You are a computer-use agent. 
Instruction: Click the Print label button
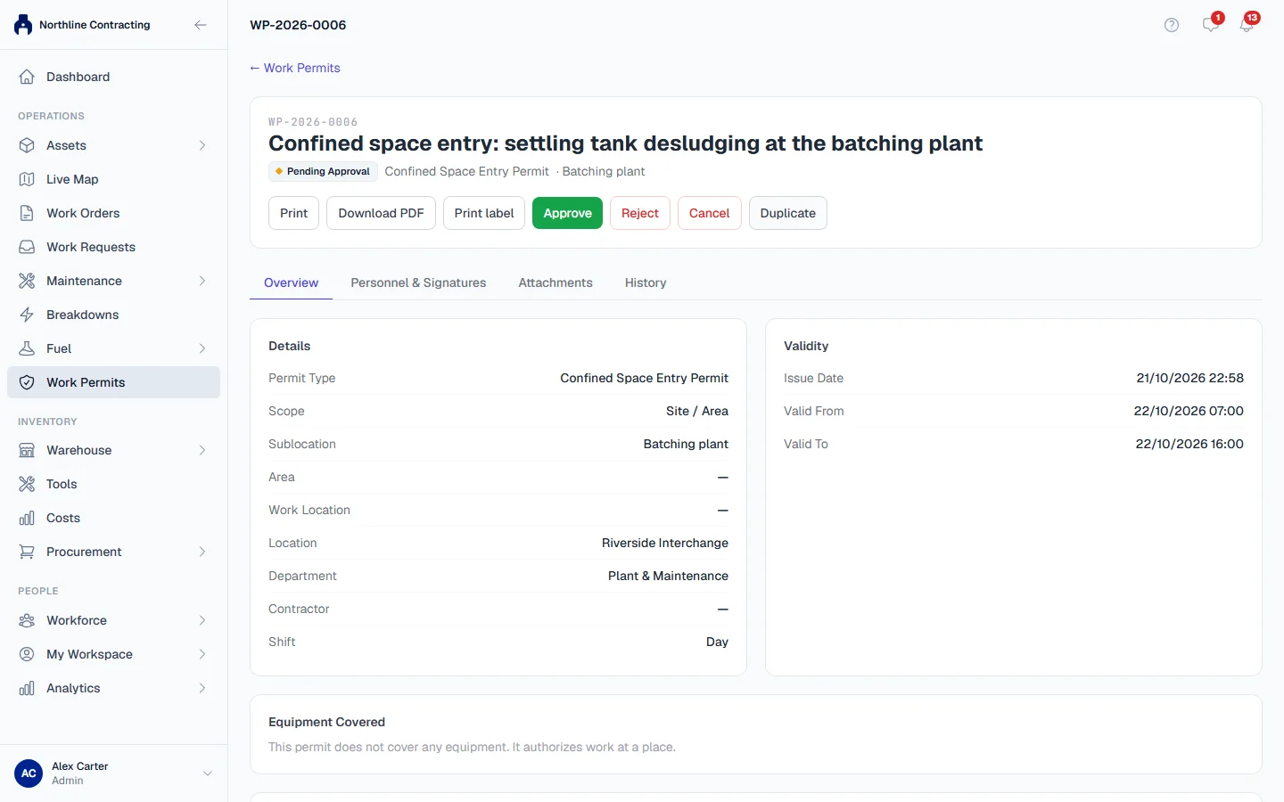[x=484, y=213]
